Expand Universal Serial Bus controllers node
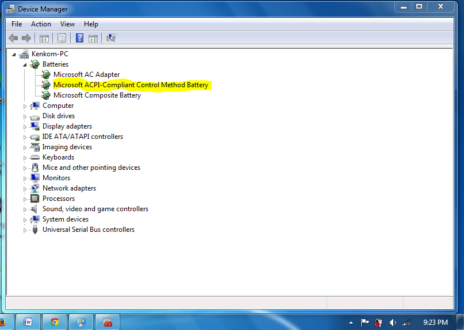This screenshot has height=330, width=464. tap(25, 230)
